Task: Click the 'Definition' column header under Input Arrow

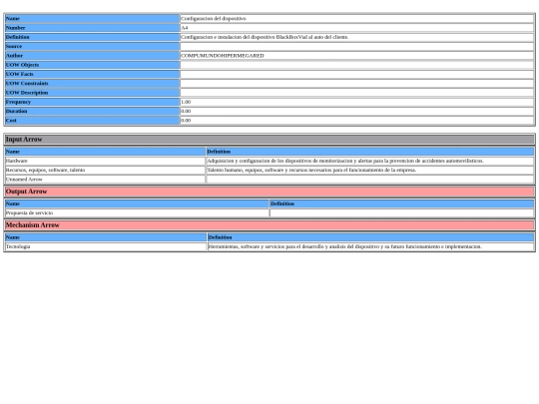Action: [370, 152]
